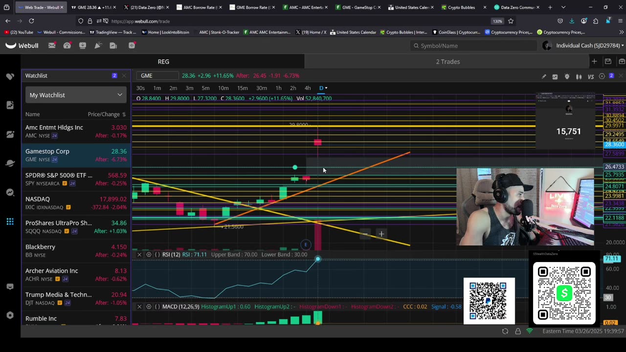The height and width of the screenshot is (352, 626).
Task: Switch to the REG layout tab
Action: point(163,62)
